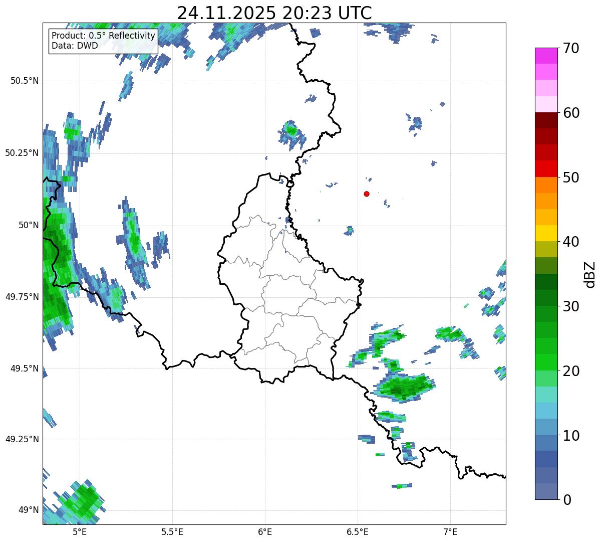Image resolution: width=602 pixels, height=542 pixels.
Task: Click the colorbar tick label 40
Action: pyautogui.click(x=571, y=242)
